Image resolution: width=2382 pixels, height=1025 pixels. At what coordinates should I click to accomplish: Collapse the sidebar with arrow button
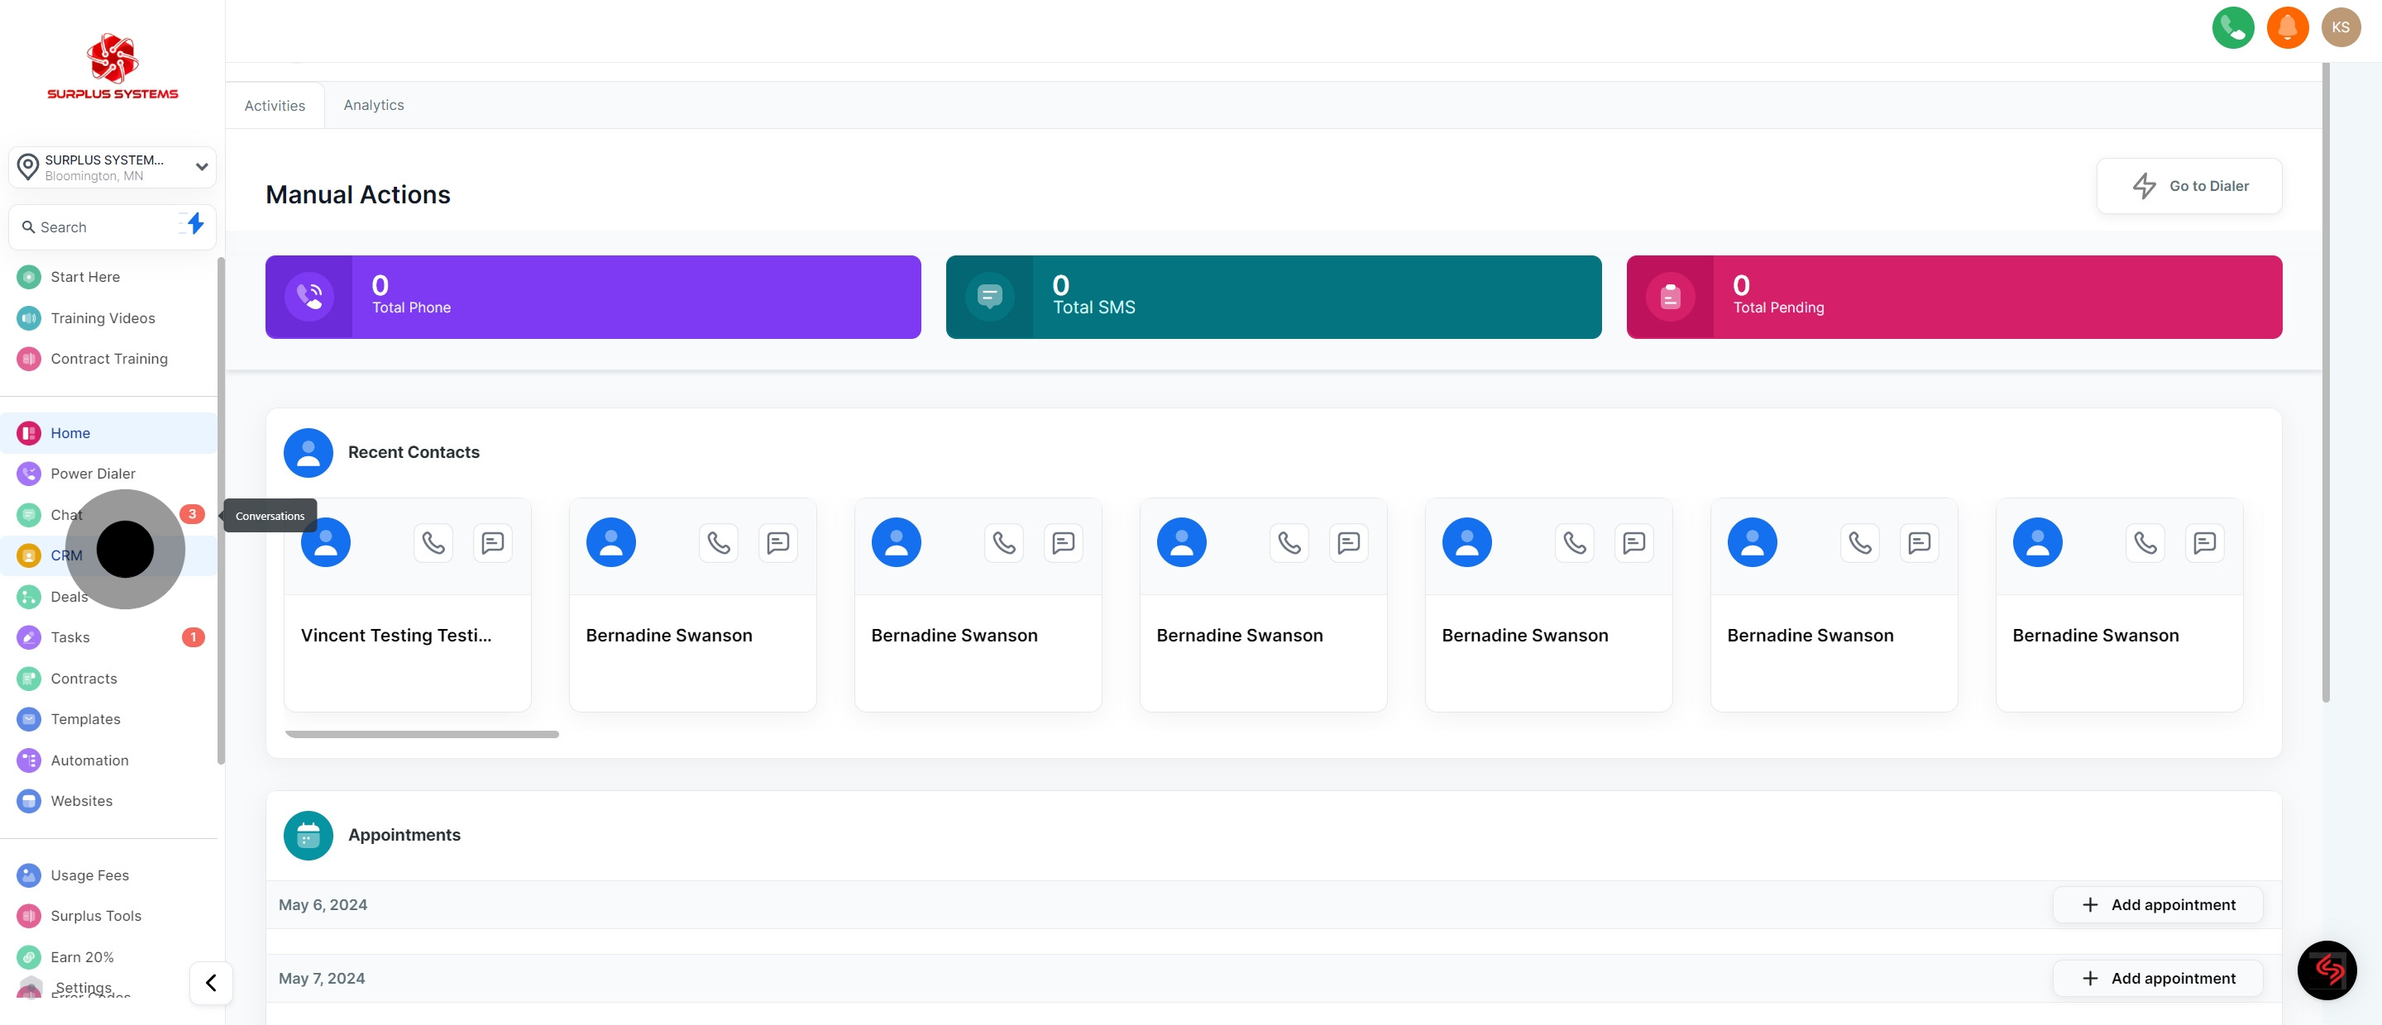(x=211, y=983)
